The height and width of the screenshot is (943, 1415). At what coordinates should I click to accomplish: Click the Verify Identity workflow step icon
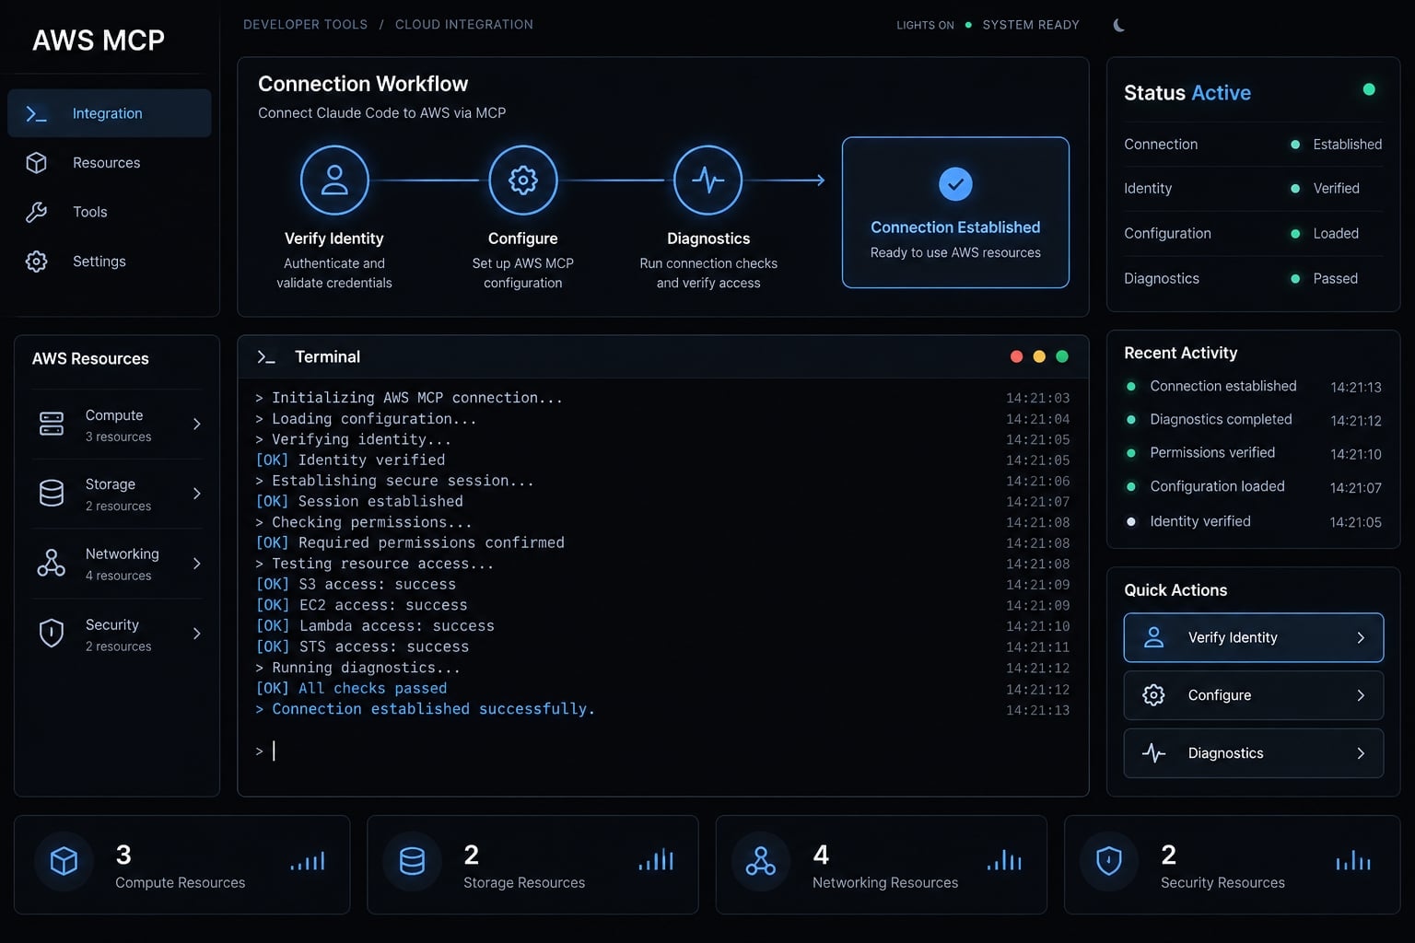point(334,180)
